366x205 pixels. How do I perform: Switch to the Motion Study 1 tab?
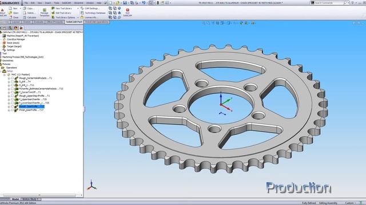coord(31,199)
